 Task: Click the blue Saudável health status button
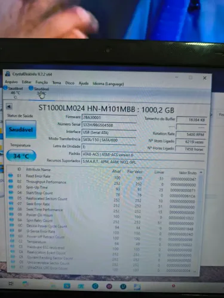coord(21,129)
